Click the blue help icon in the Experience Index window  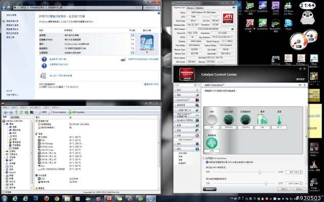[x=158, y=13]
